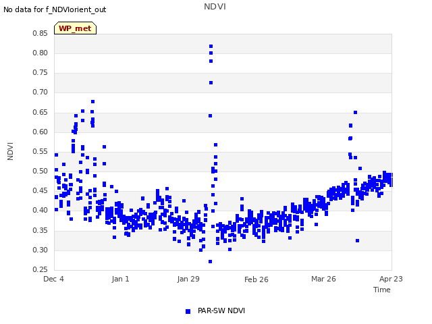
Task: Click the 0.80 y-axis value
Action: click(x=40, y=53)
